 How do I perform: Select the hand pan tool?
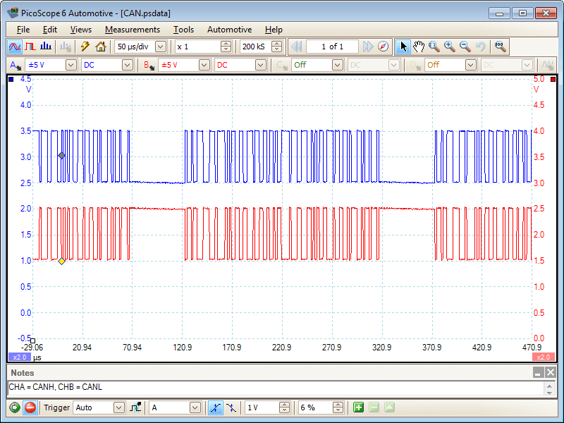click(x=419, y=47)
